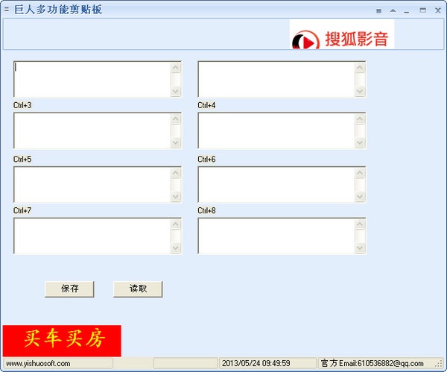
Task: Click scroll-up arrow of Ctrl+4 text box
Action: (x=360, y=119)
